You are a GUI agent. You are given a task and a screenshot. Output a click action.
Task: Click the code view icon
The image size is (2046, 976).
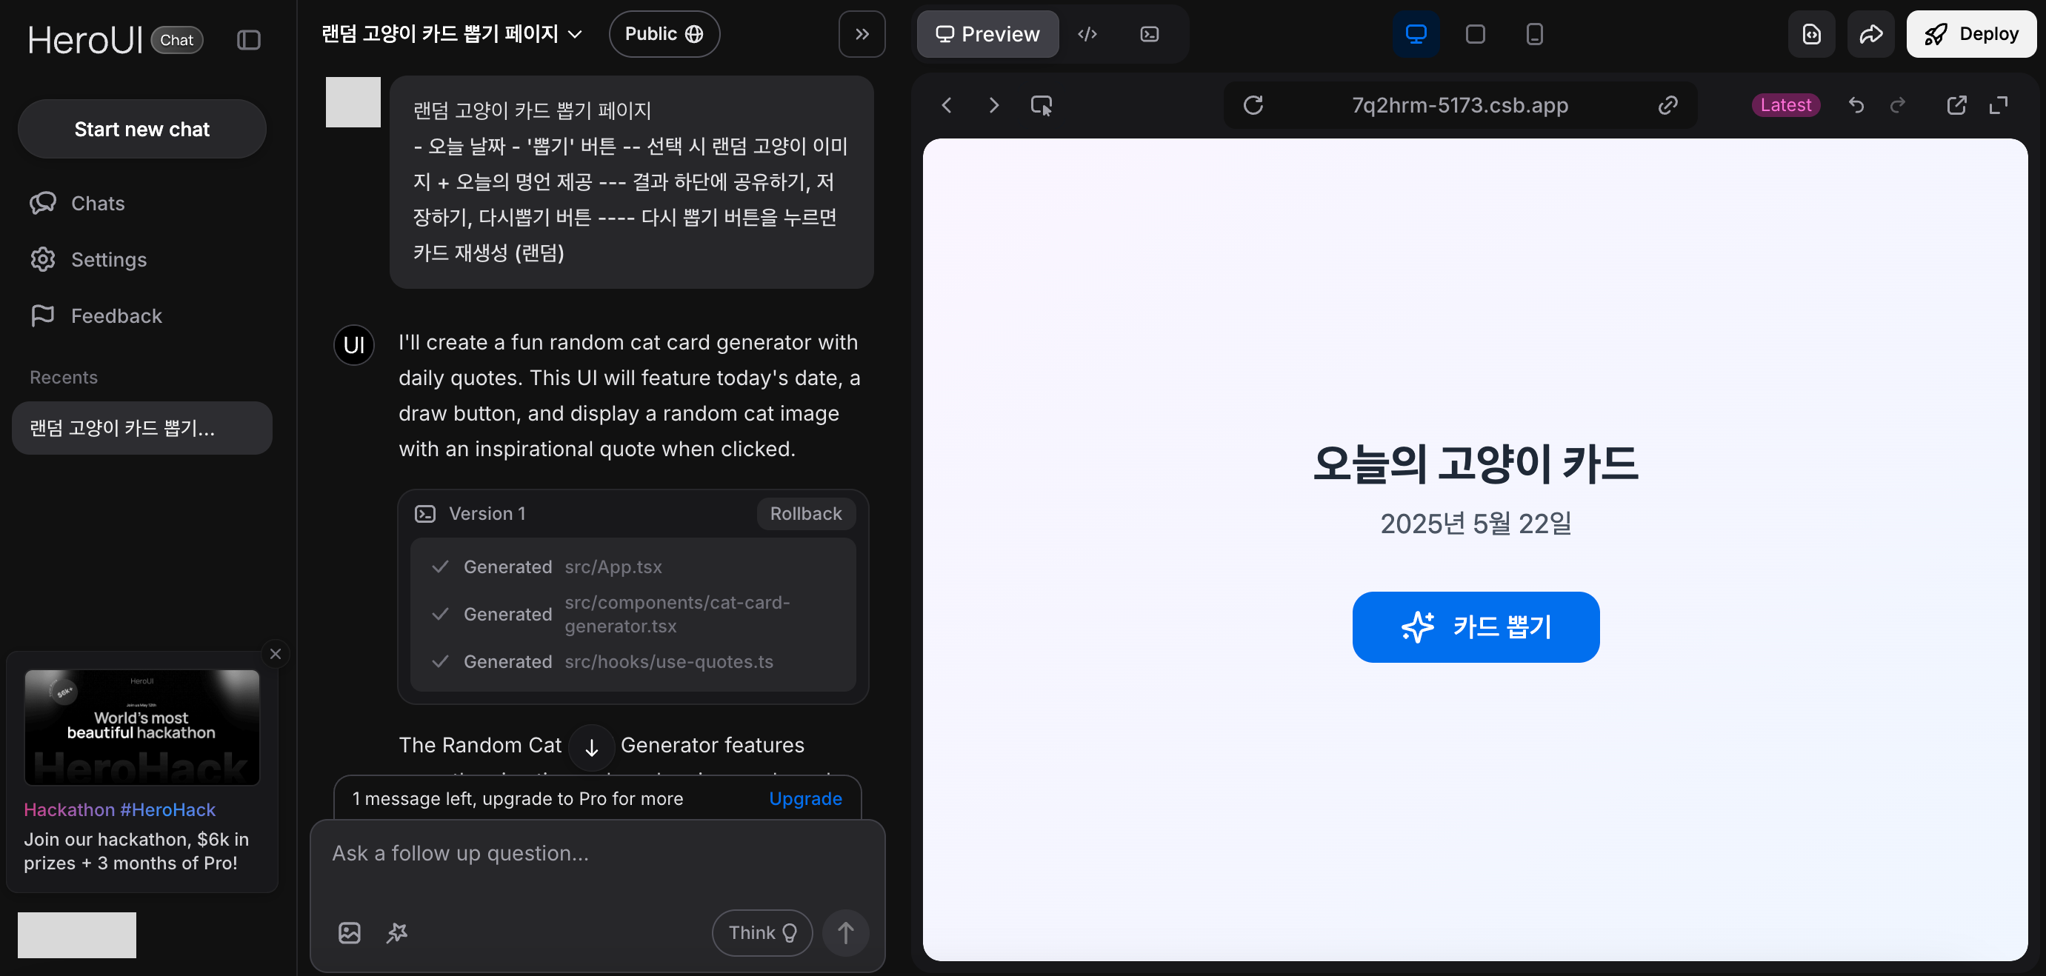[x=1087, y=34]
